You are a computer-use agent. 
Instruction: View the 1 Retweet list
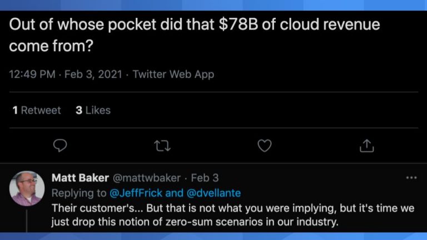click(37, 110)
